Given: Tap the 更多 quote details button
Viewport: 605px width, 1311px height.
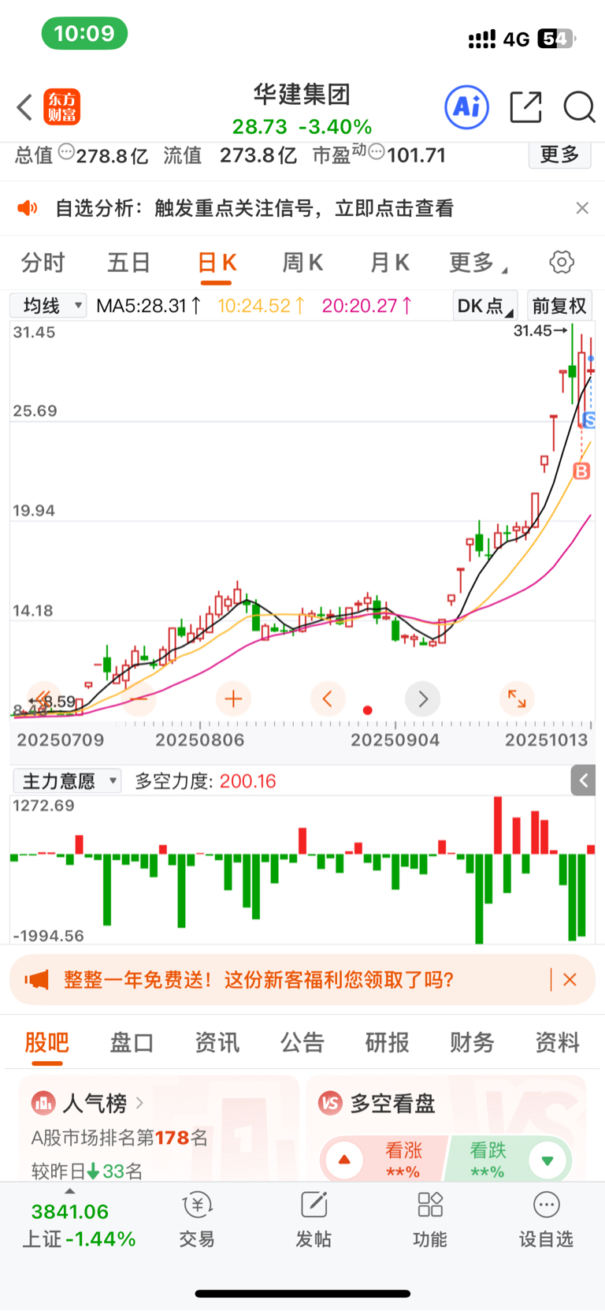Looking at the screenshot, I should point(559,155).
